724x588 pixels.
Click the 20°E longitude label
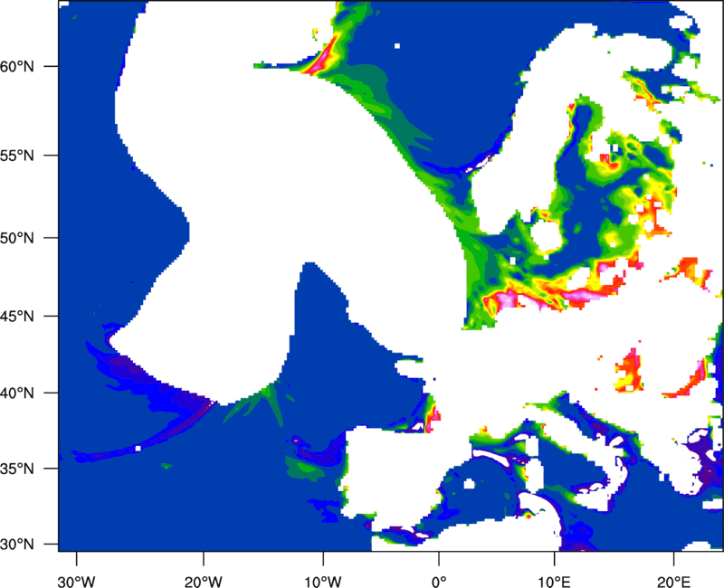[x=673, y=582]
